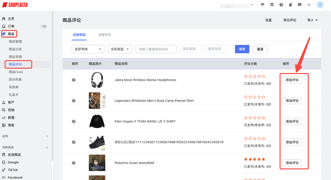Toggle the eye icon for Palm Angels T-shirt
Screen dimensions: 331x180
[74, 121]
